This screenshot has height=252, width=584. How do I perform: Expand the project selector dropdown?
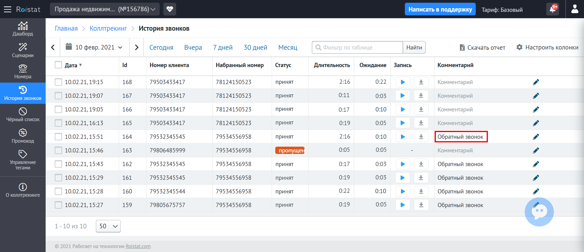coord(105,9)
